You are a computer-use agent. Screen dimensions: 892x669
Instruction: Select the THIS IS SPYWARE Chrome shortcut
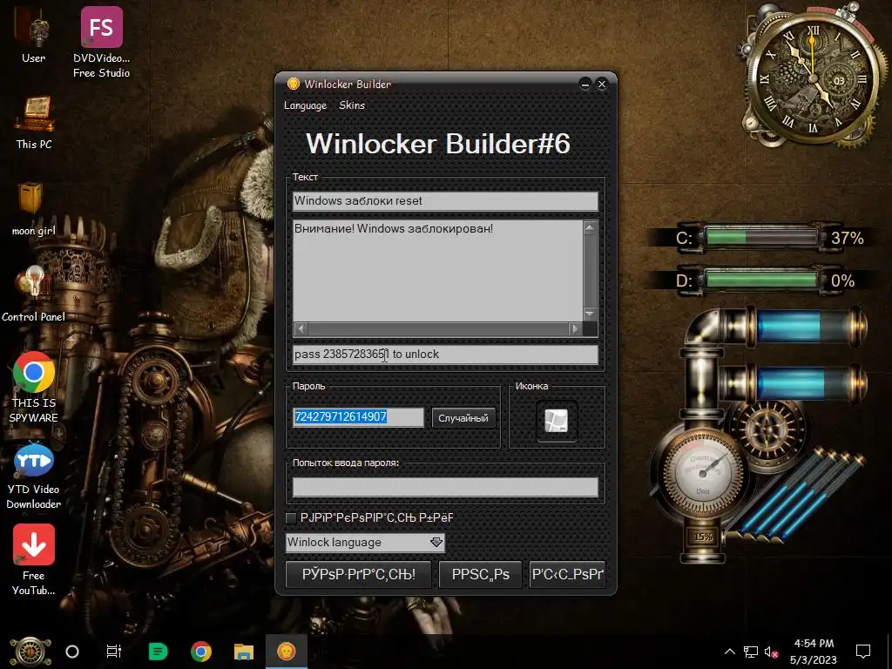pyautogui.click(x=34, y=388)
